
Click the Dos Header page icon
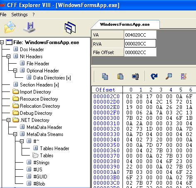pyautogui.click(x=15, y=49)
